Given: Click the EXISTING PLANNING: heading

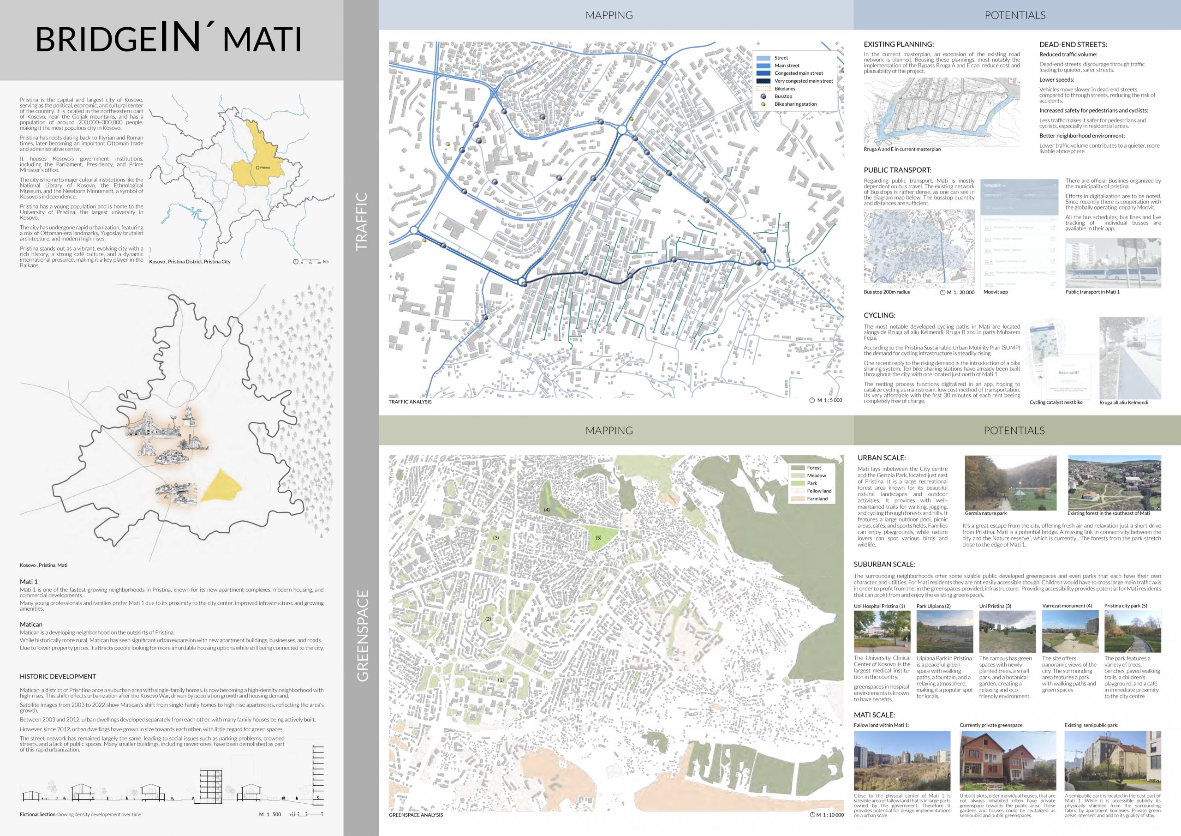Looking at the screenshot, I should coord(898,44).
